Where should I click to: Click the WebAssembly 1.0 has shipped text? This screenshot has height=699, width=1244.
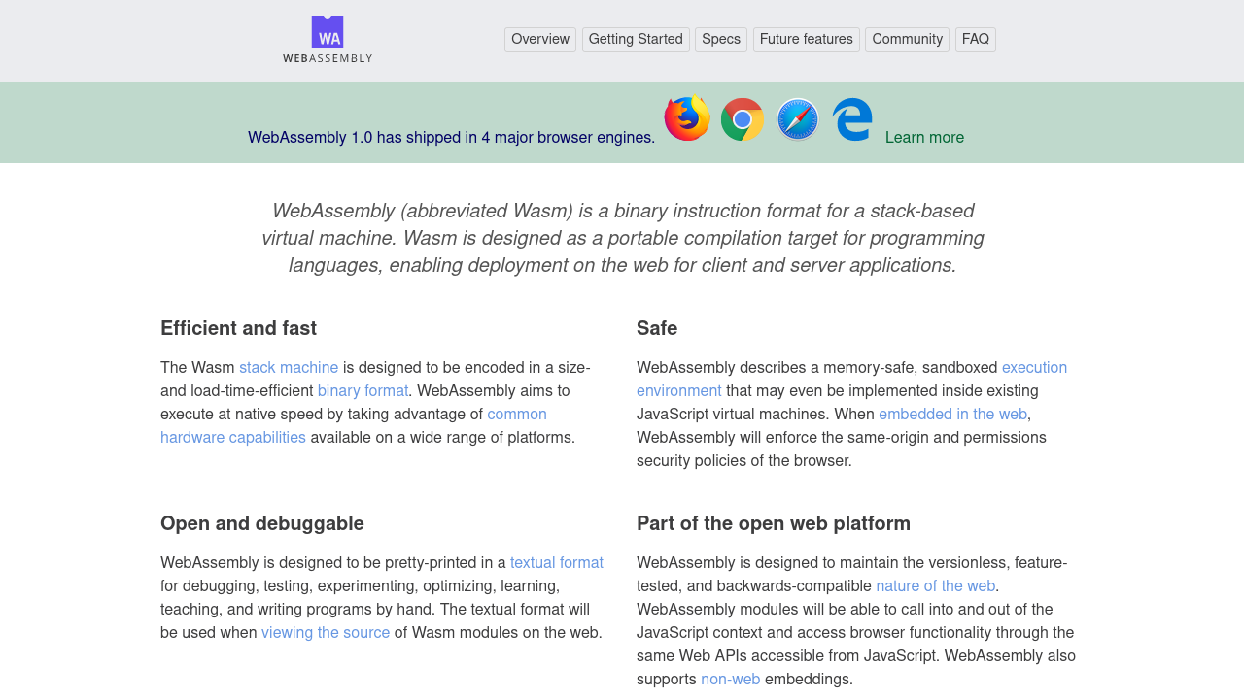click(451, 138)
